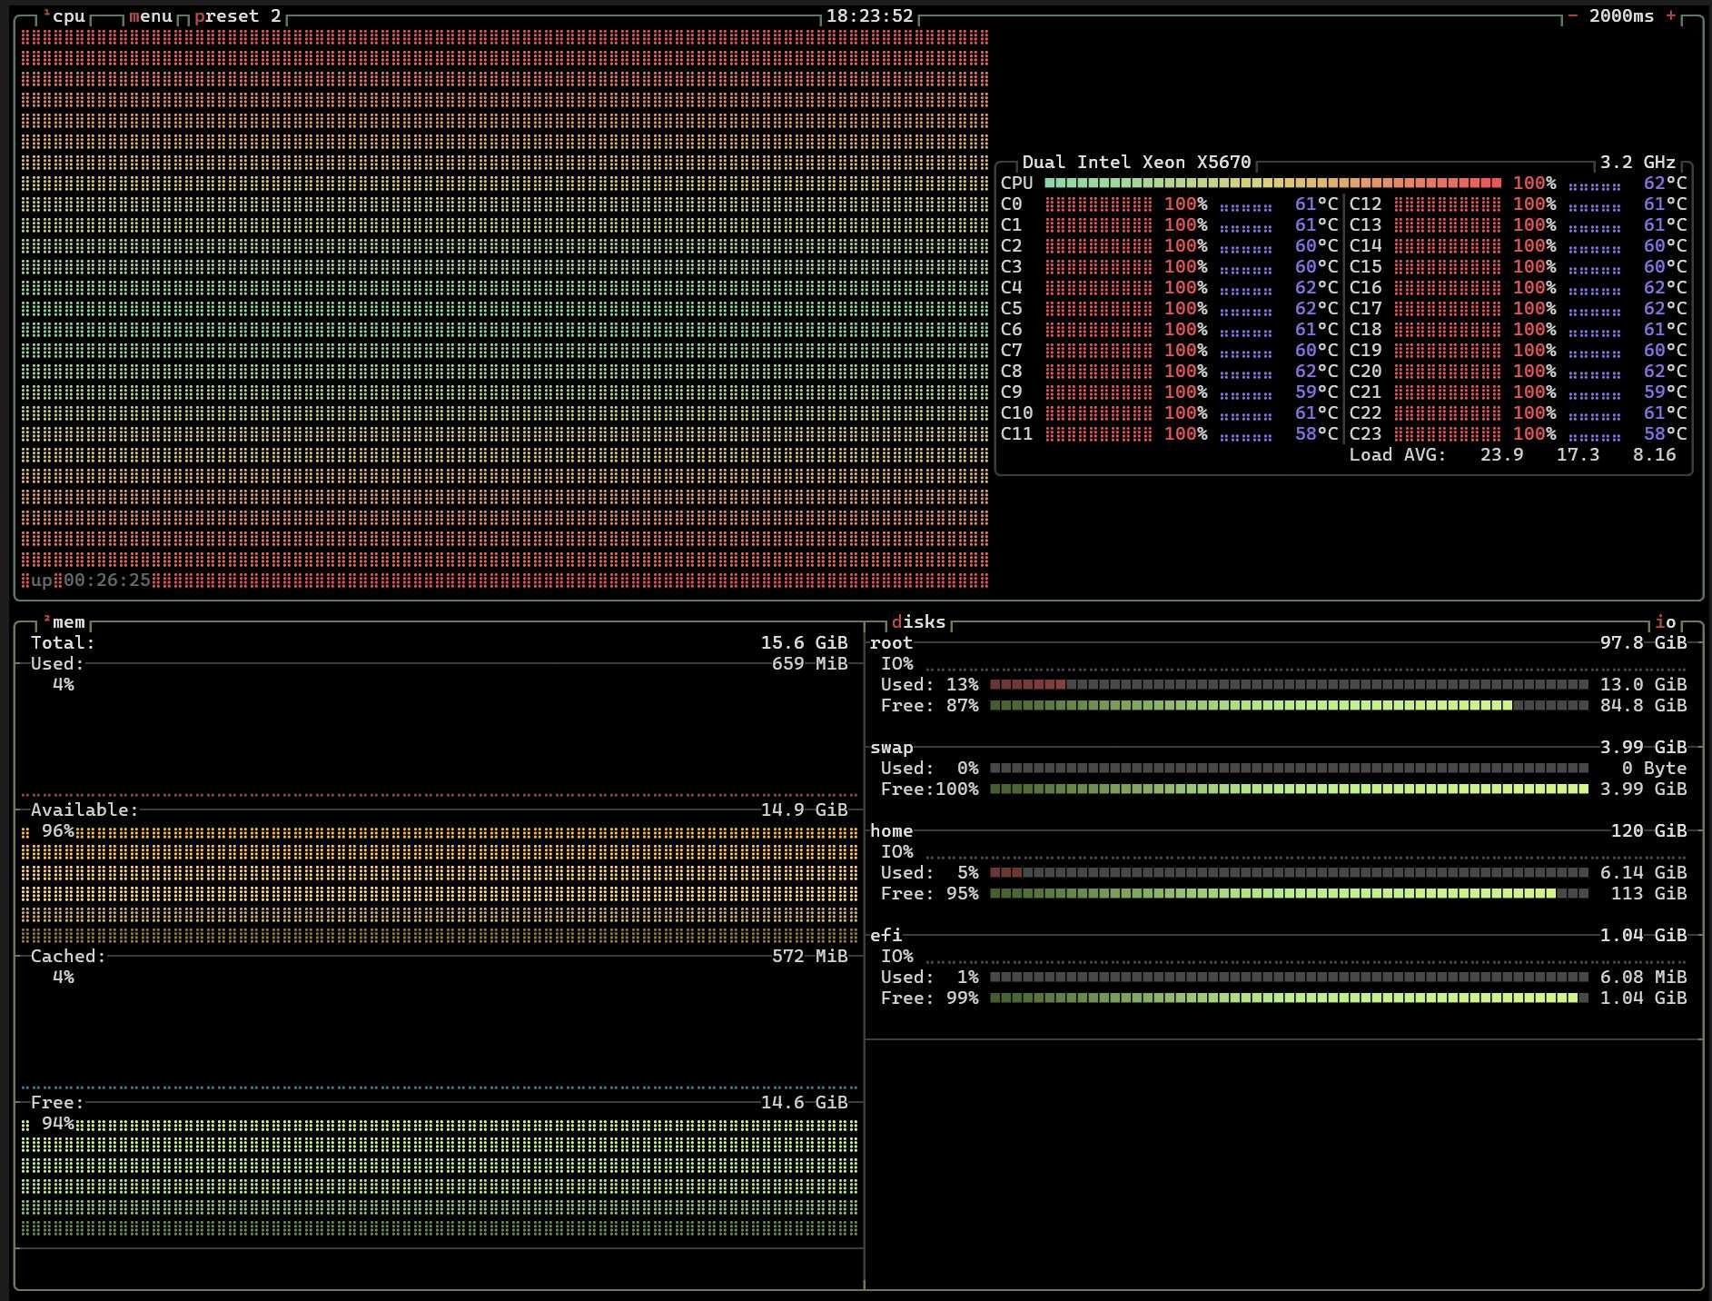The width and height of the screenshot is (1712, 1301).
Task: Click the memory Used 659 MiB value
Action: pyautogui.click(x=809, y=663)
